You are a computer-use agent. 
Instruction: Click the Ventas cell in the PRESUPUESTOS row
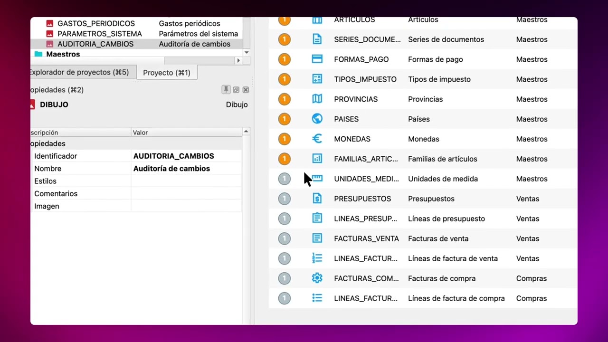528,199
